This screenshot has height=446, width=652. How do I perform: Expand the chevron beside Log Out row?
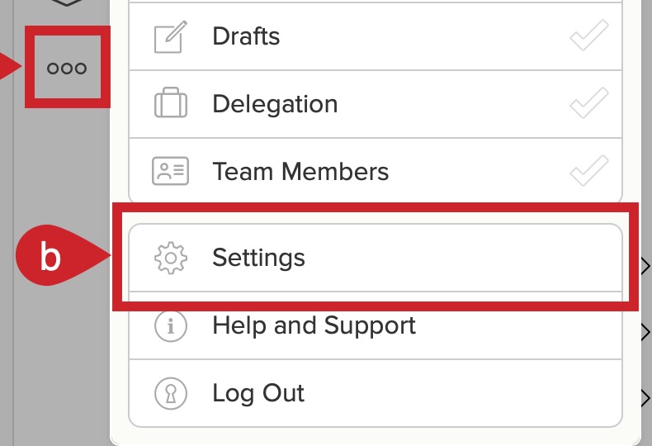pyautogui.click(x=645, y=398)
